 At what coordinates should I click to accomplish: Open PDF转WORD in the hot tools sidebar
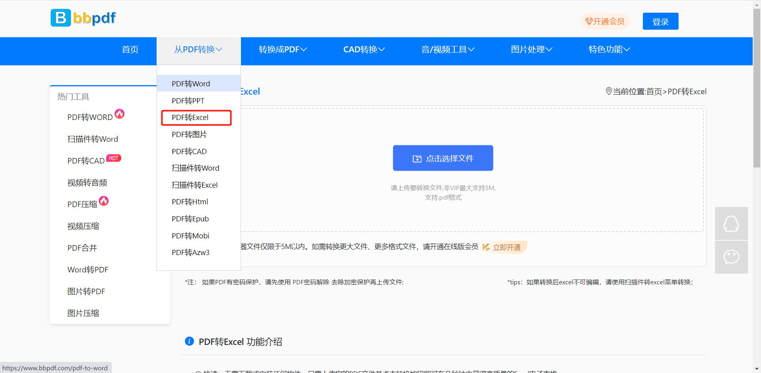(90, 117)
